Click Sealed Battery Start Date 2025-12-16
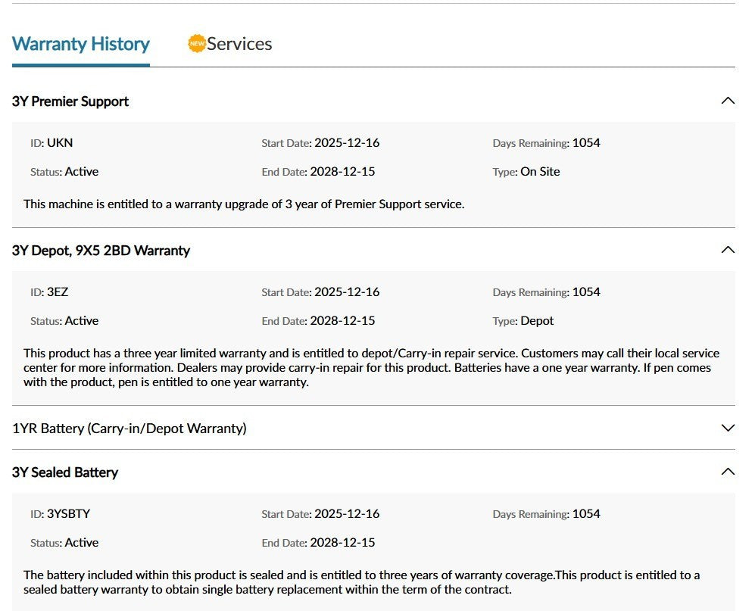Image resolution: width=755 pixels, height=611 pixels. coord(347,514)
